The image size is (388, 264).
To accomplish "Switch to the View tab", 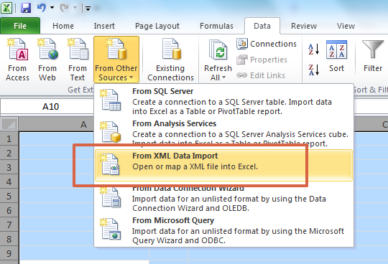I will pyautogui.click(x=346, y=26).
